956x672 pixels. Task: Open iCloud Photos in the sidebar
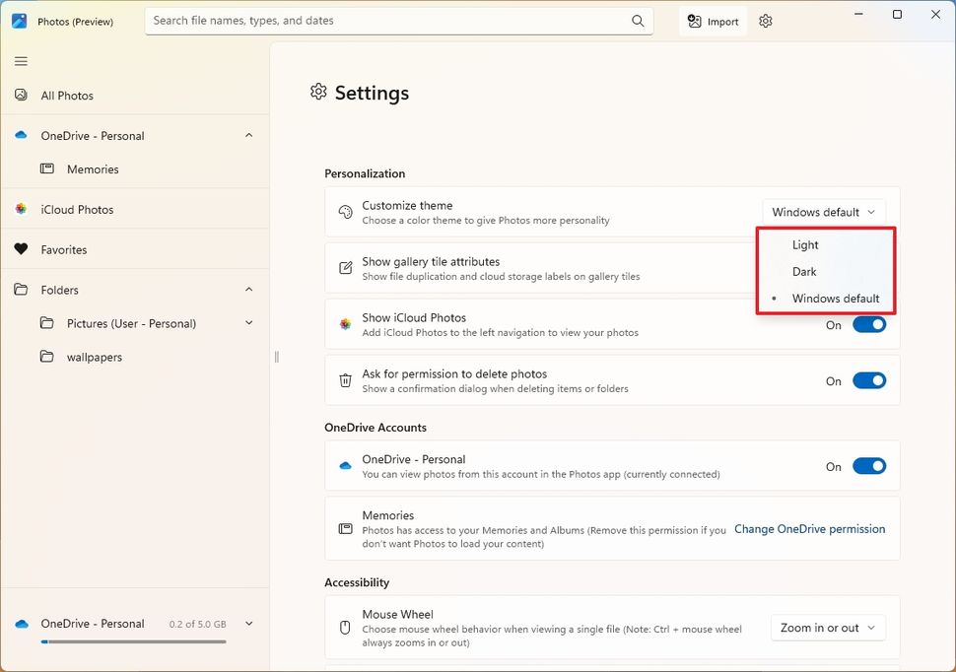(77, 210)
